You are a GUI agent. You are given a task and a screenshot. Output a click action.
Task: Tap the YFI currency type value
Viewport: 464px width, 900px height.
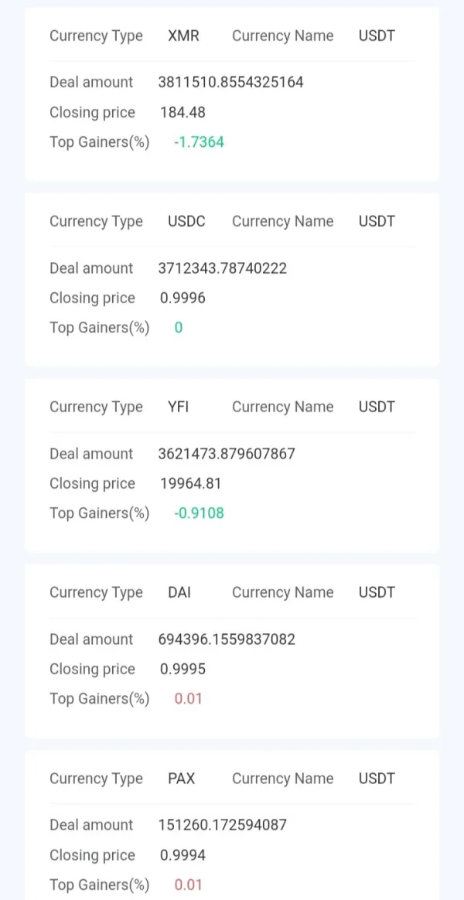click(178, 407)
